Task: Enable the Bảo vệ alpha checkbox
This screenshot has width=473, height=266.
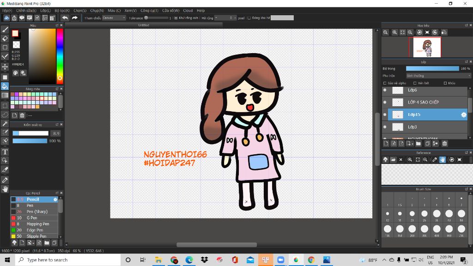Action: (x=385, y=83)
